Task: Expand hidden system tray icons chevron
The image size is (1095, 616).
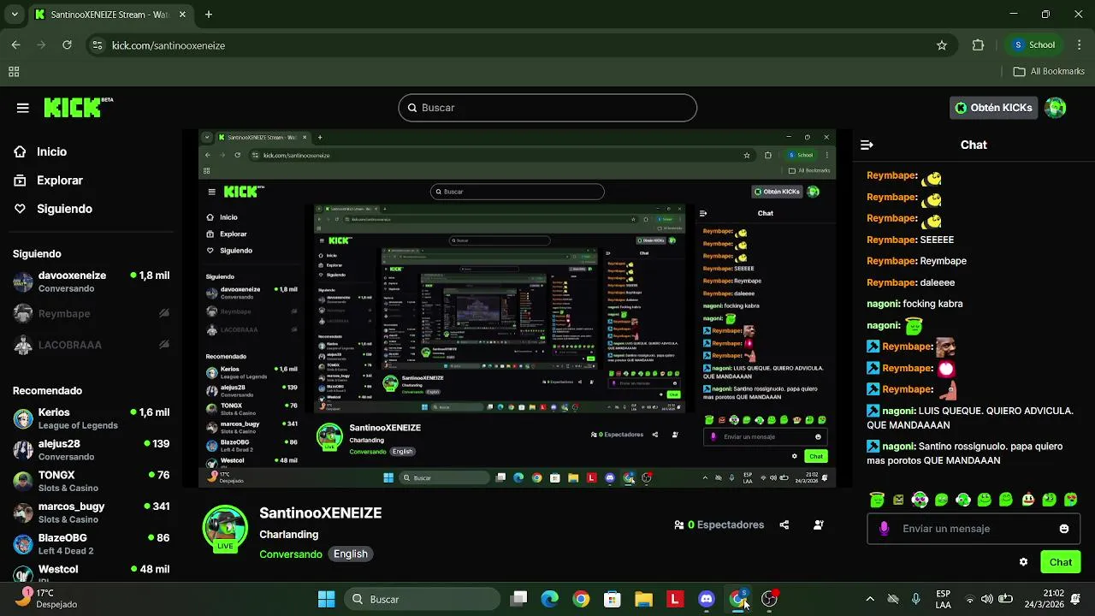Action: [x=870, y=599]
